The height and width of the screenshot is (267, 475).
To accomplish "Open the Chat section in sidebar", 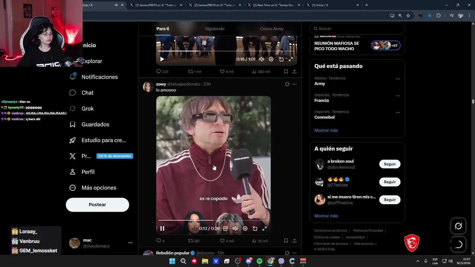I will tap(82, 93).
